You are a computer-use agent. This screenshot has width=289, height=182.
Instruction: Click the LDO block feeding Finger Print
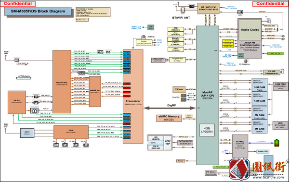tap(158, 60)
